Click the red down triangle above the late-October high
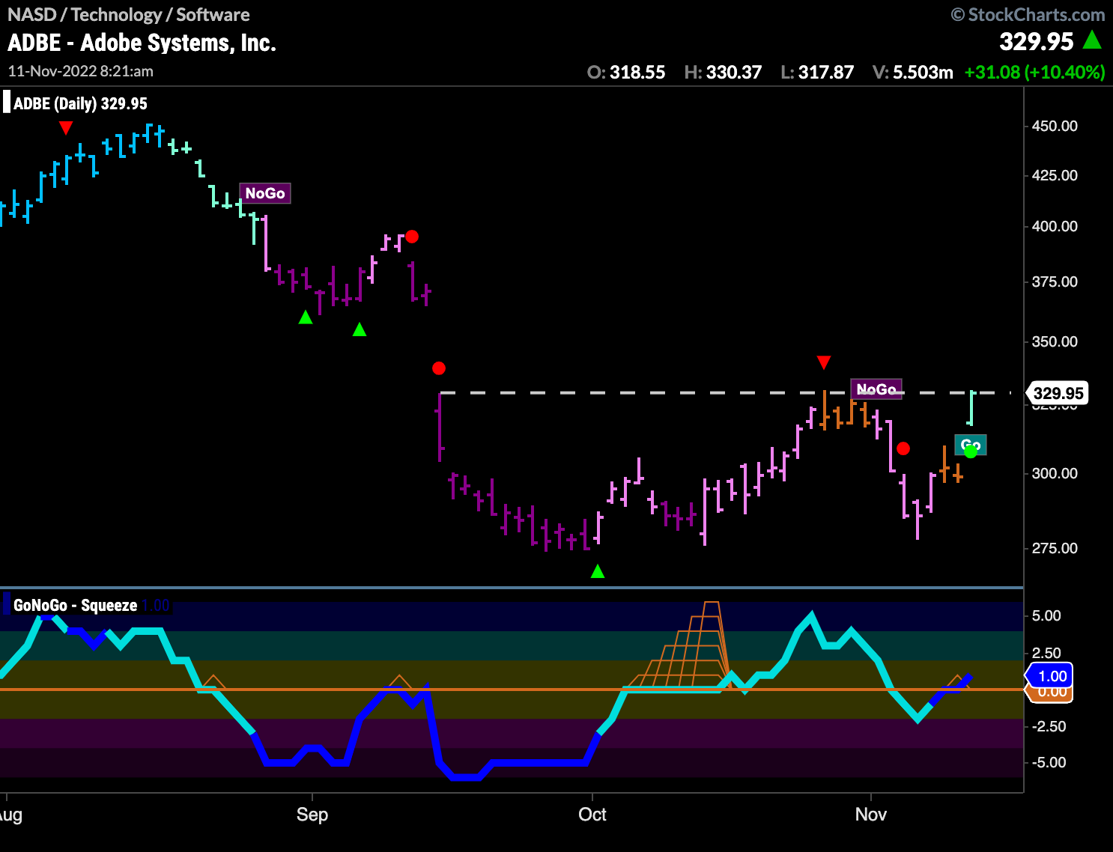Screen dimensions: 1113x852 (x=824, y=363)
